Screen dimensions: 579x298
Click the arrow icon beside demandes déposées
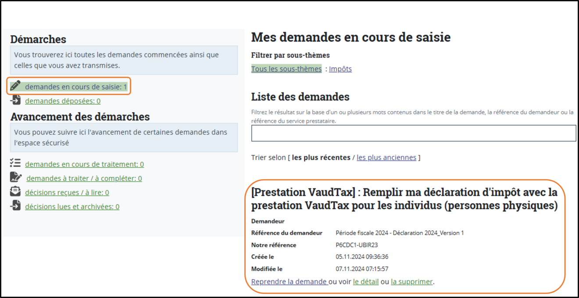coord(15,100)
